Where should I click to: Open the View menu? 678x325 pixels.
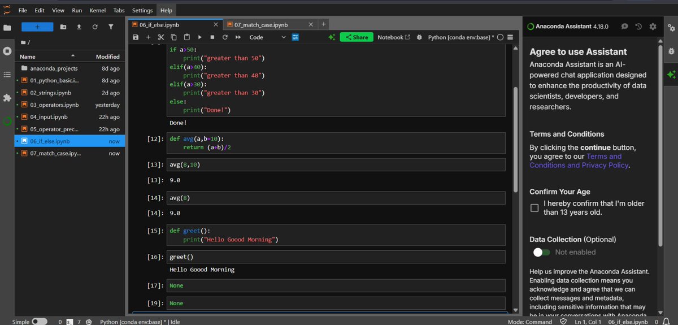click(x=58, y=10)
